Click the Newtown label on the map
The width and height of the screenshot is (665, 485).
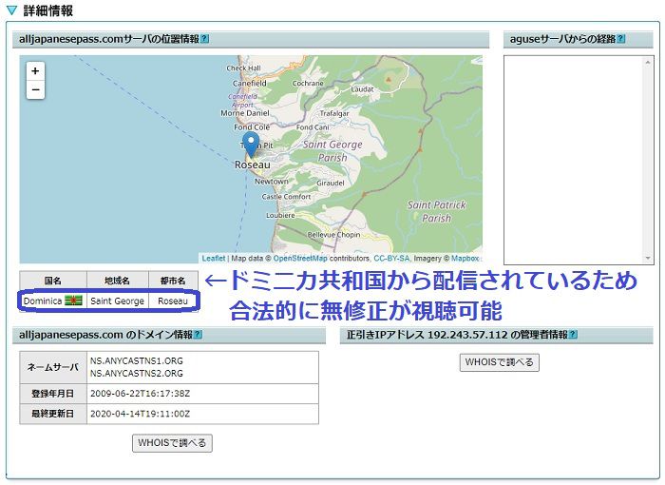272,182
